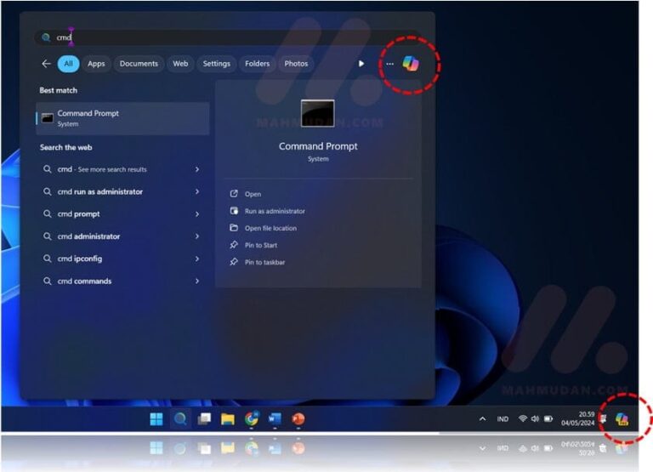Select the All filter tab
Screen dimensions: 653x472
coord(68,64)
